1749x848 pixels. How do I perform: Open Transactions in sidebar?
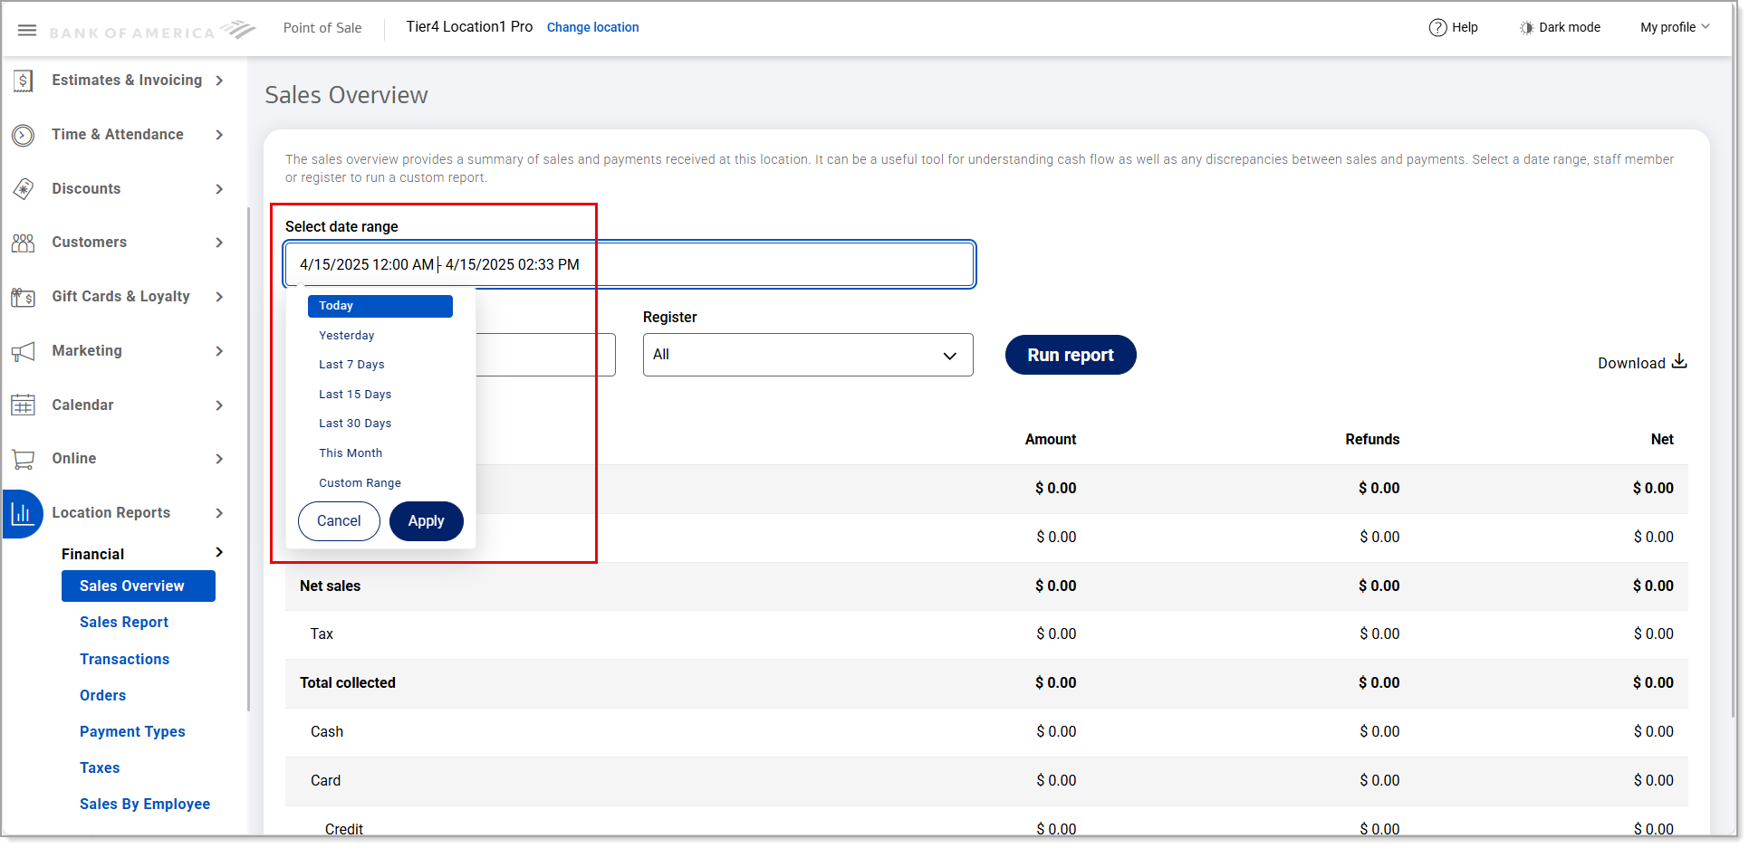click(125, 660)
